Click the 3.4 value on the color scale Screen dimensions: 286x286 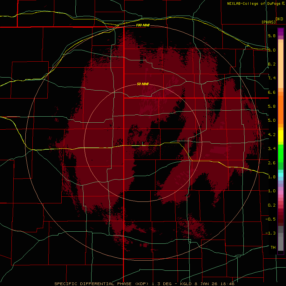click(272, 149)
